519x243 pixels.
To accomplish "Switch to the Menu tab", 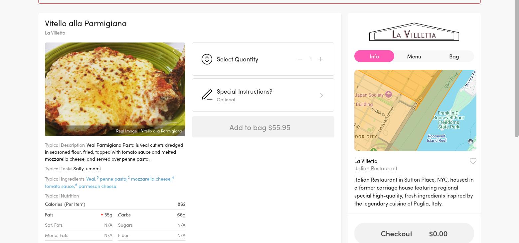I will (x=414, y=56).
